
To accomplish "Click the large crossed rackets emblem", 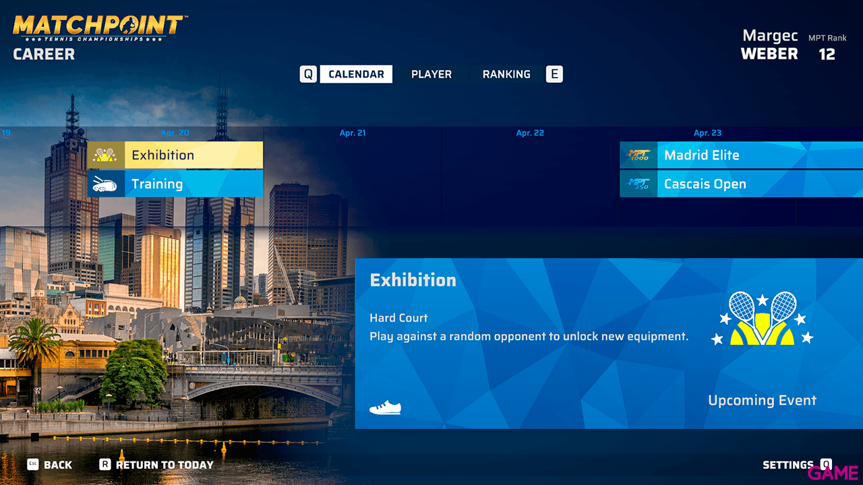I will point(763,319).
